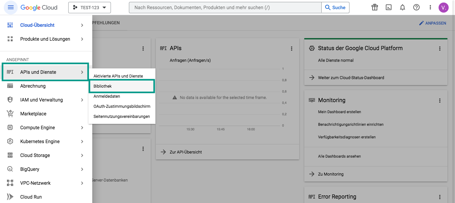
Task: Select Seitennutzungsvereinbarungen
Action: point(122,117)
